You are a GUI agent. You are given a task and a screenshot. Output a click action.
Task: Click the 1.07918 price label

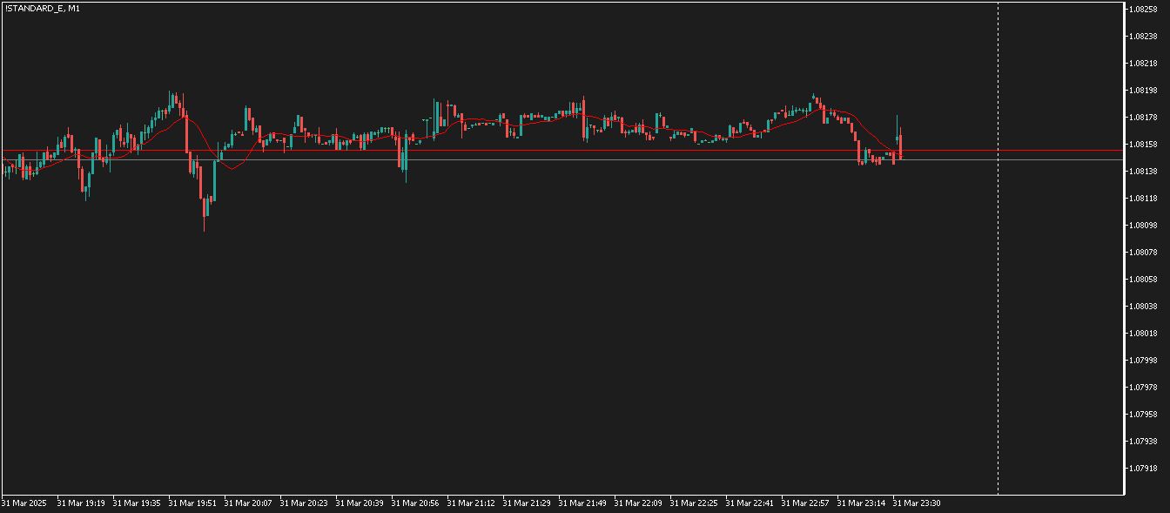pyautogui.click(x=1142, y=469)
